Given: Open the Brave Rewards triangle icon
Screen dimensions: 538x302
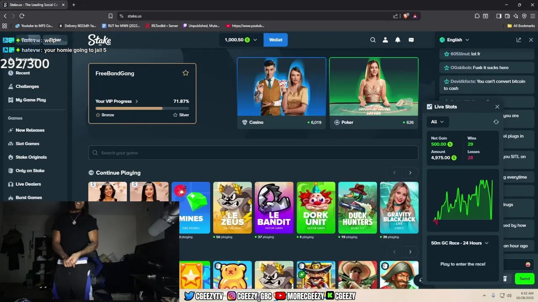Looking at the screenshot, I should (415, 16).
